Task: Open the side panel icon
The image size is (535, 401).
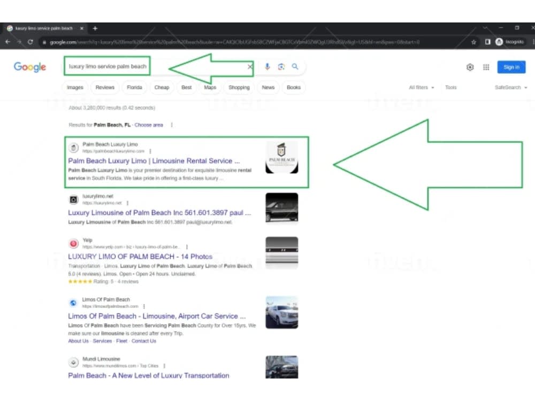Action: (487, 42)
